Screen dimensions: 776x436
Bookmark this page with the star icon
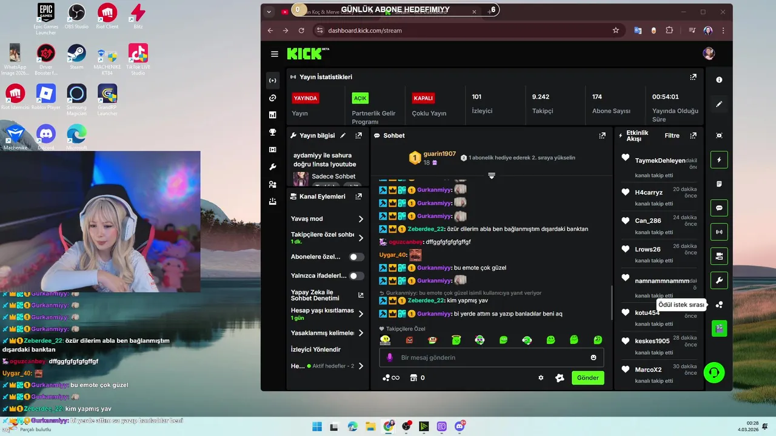click(616, 30)
